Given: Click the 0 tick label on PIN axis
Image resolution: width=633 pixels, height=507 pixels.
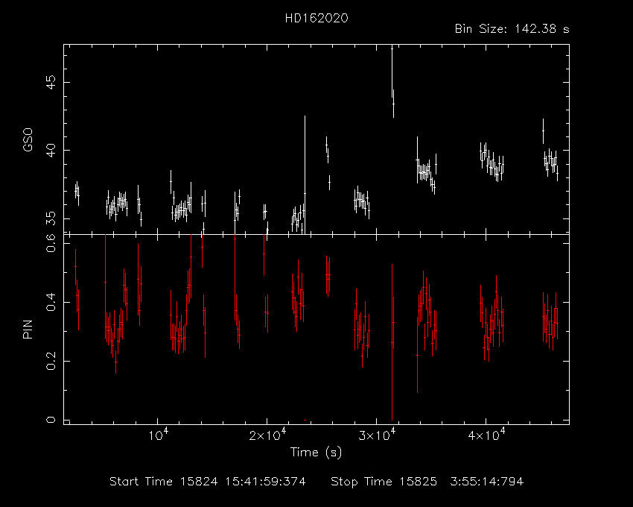Looking at the screenshot, I should (x=51, y=420).
